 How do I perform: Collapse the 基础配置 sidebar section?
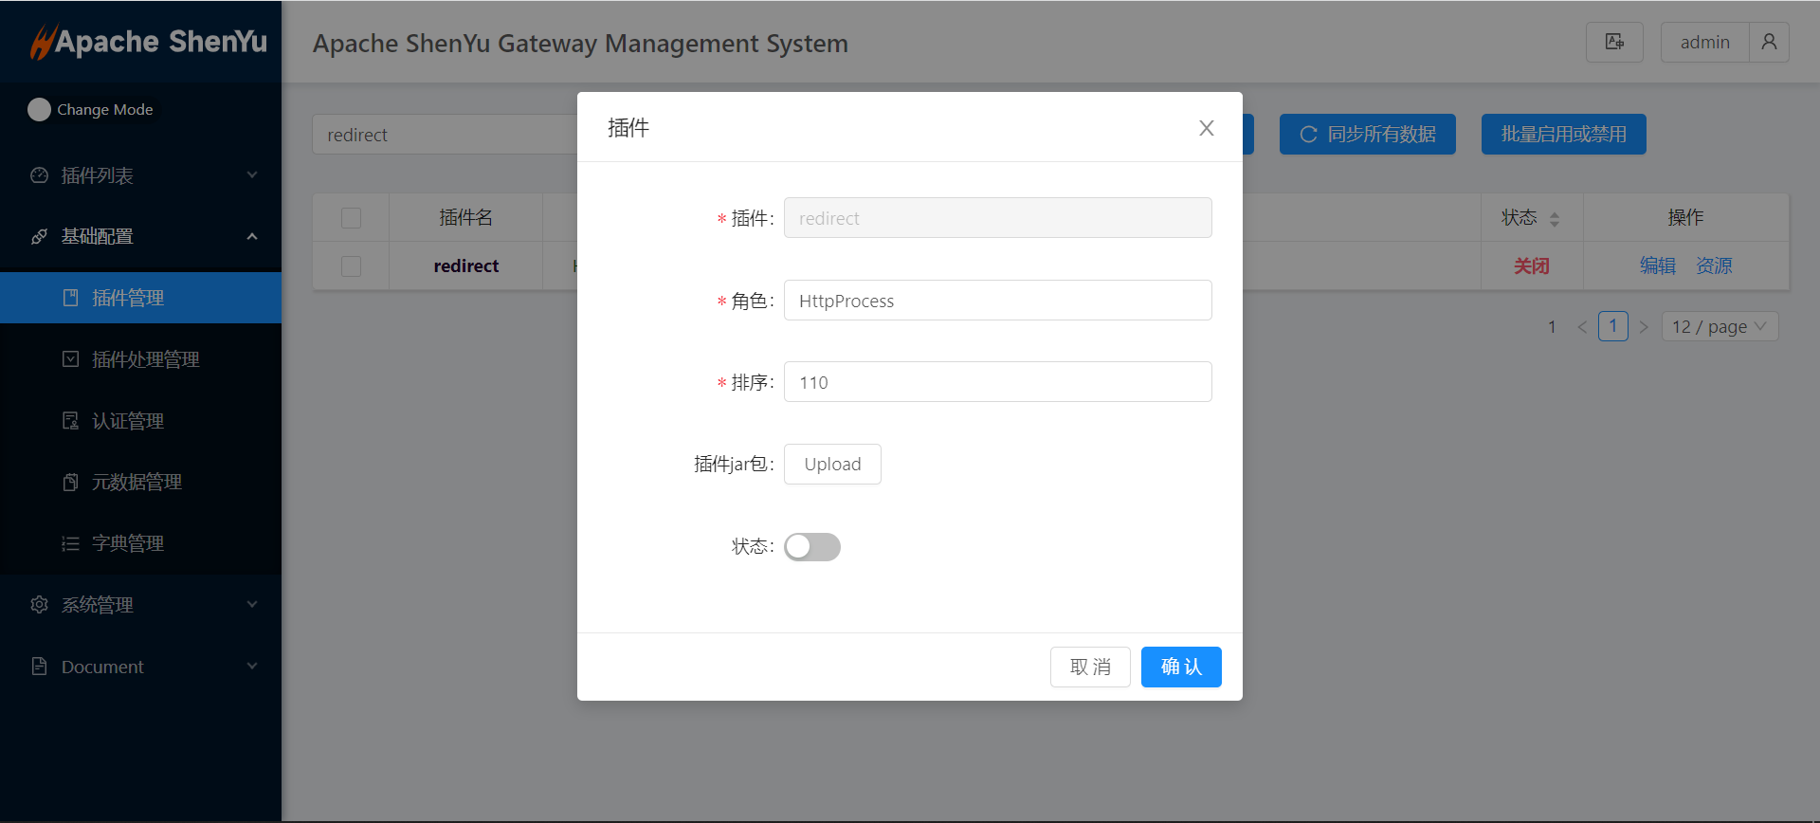tap(140, 236)
